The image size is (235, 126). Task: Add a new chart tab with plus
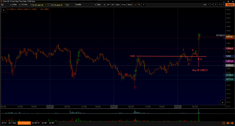pyautogui.click(x=57, y=123)
